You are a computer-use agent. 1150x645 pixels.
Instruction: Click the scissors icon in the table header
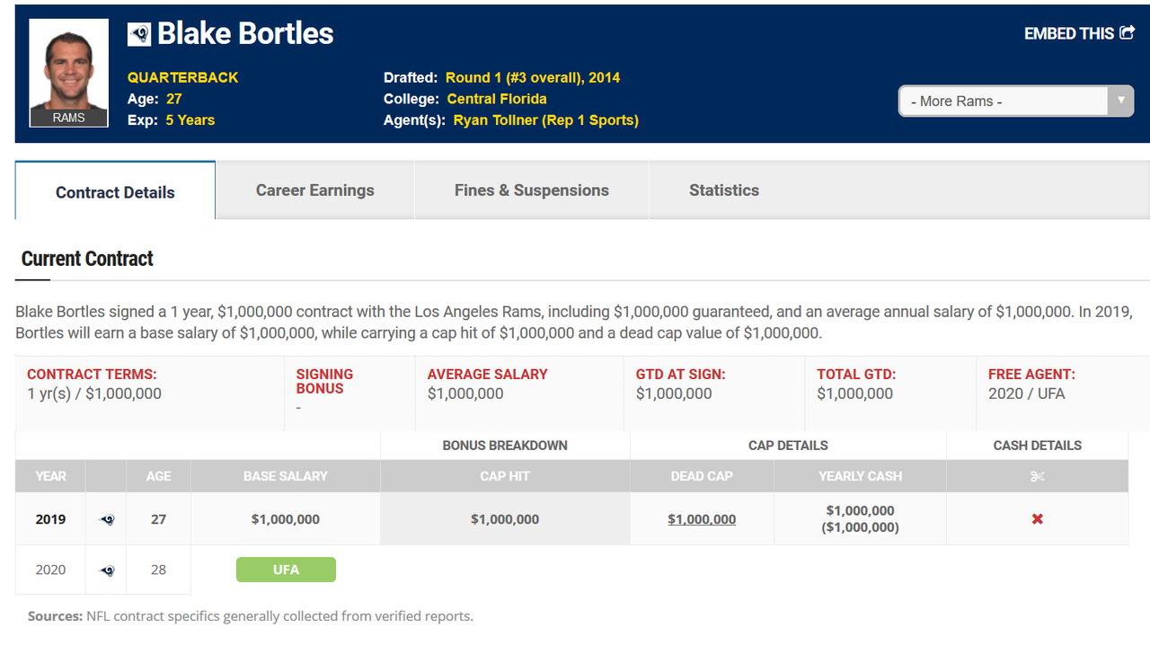tap(1037, 476)
